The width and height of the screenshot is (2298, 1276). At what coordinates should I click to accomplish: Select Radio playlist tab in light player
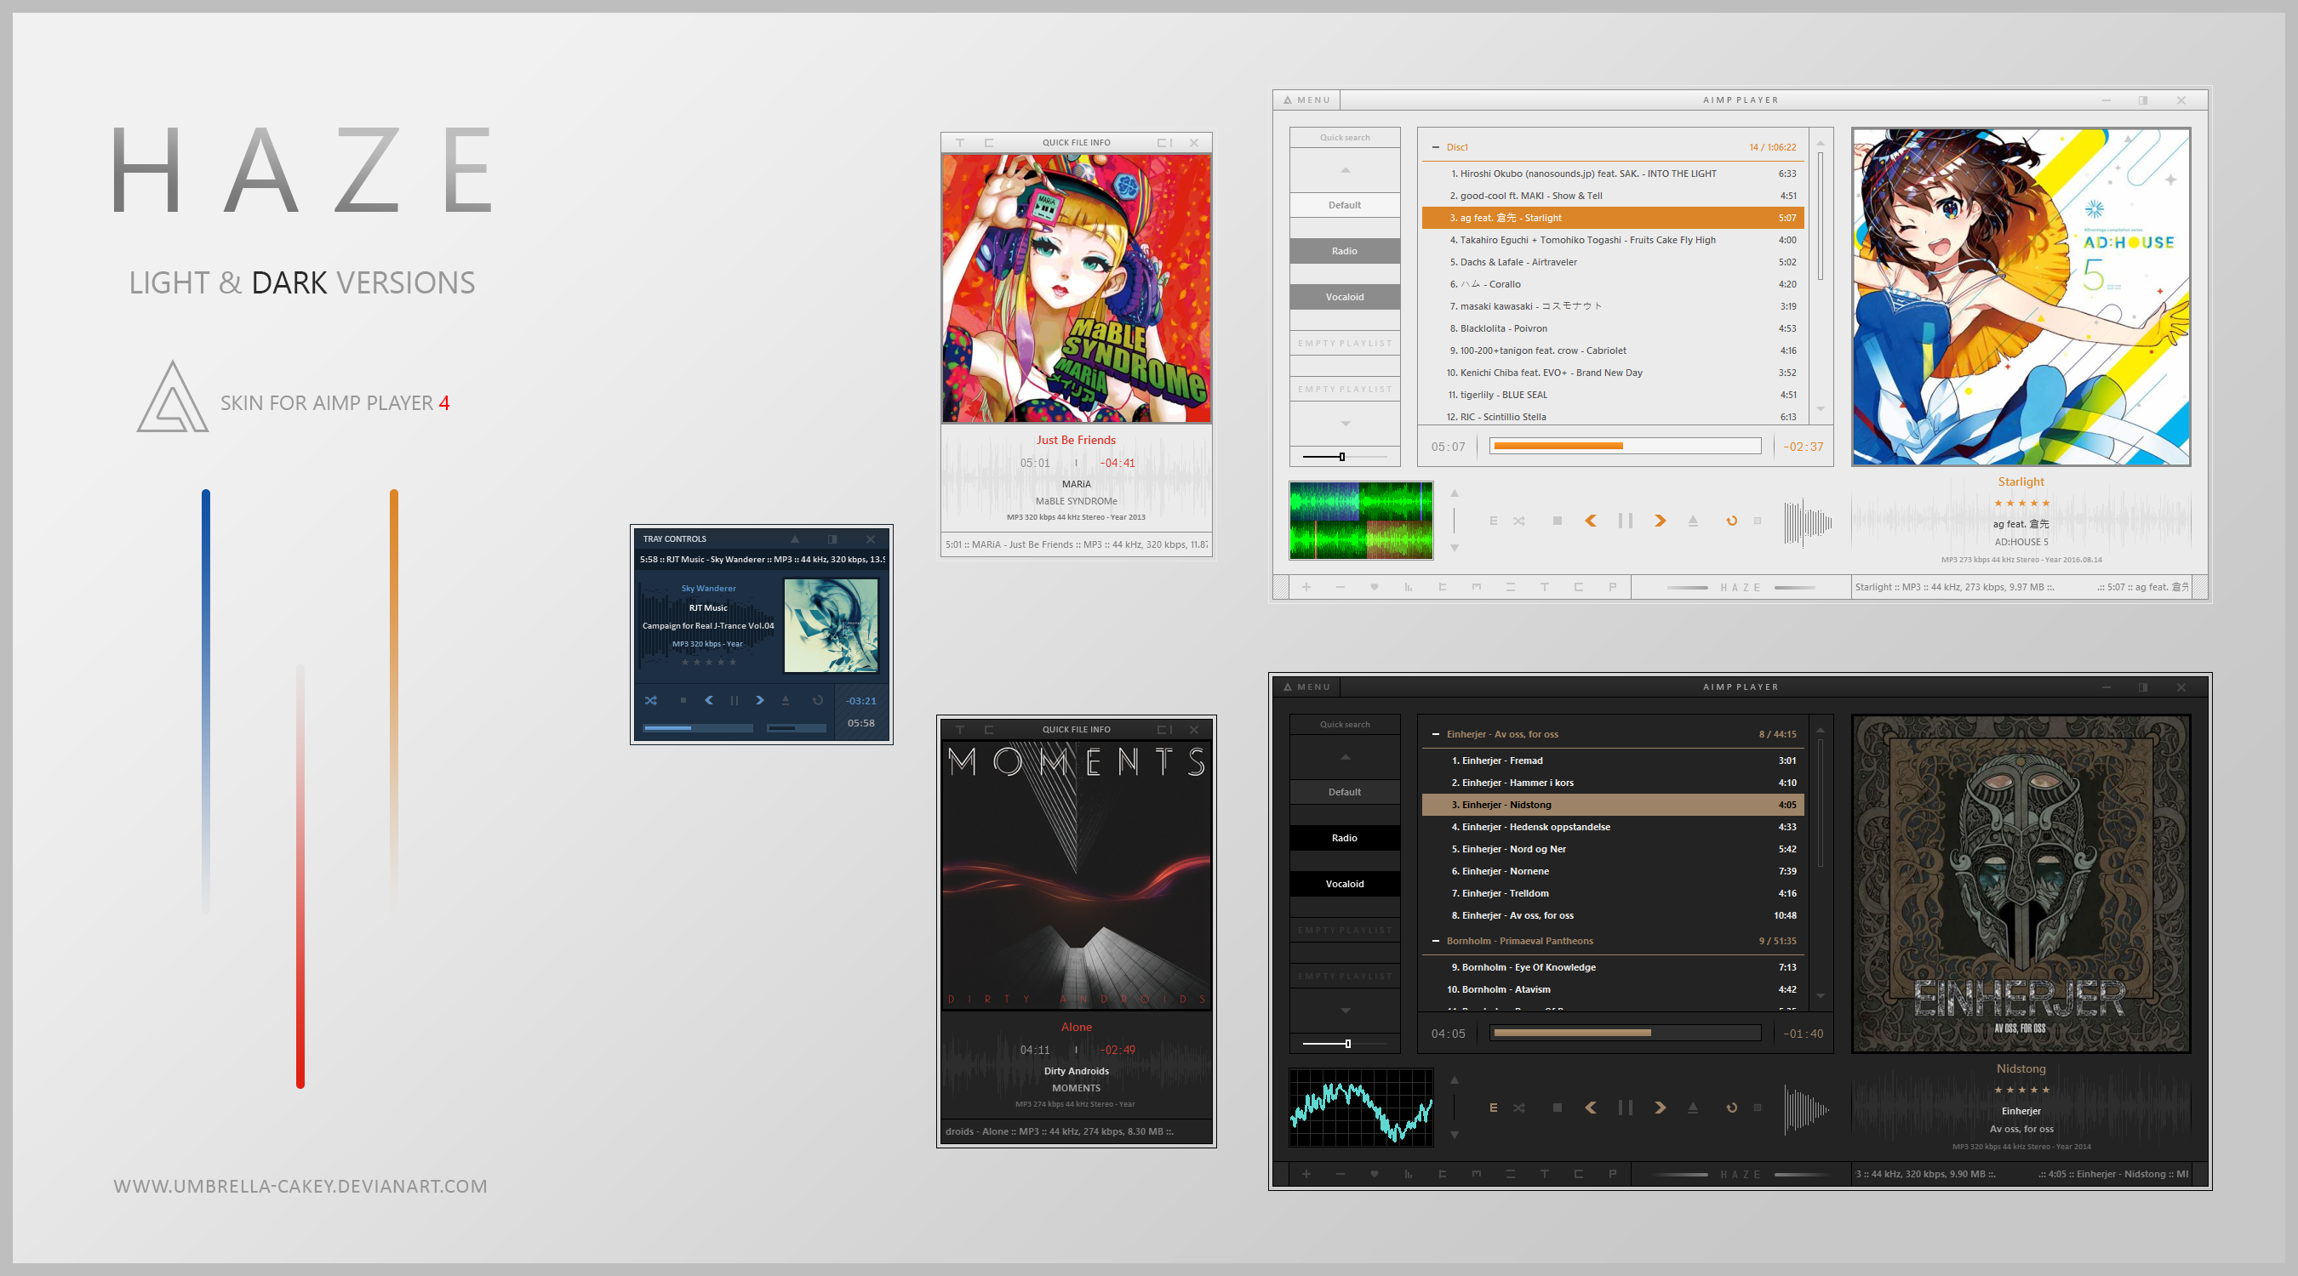pos(1345,251)
